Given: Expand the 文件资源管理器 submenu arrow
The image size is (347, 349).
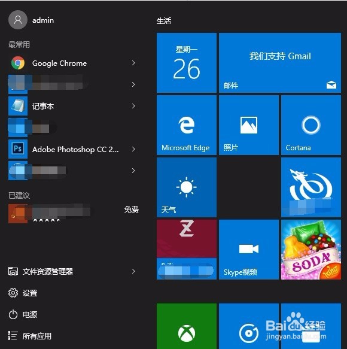Looking at the screenshot, I should [x=133, y=271].
